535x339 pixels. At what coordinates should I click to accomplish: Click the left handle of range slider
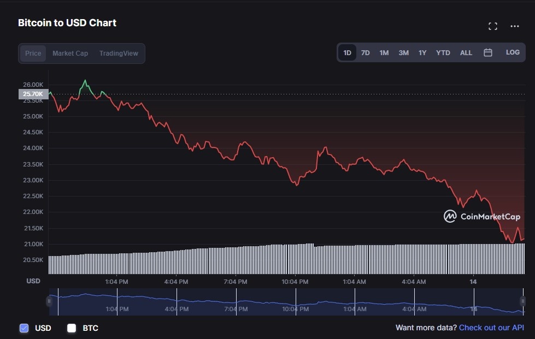click(x=49, y=301)
